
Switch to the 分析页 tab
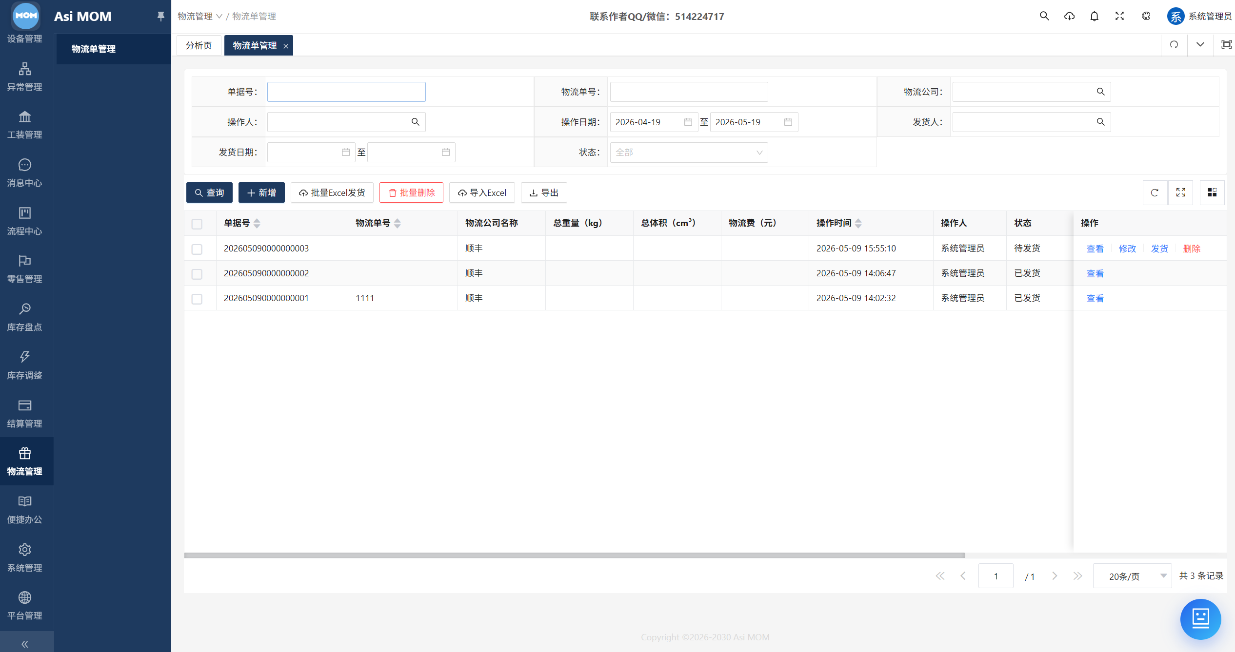pyautogui.click(x=199, y=45)
